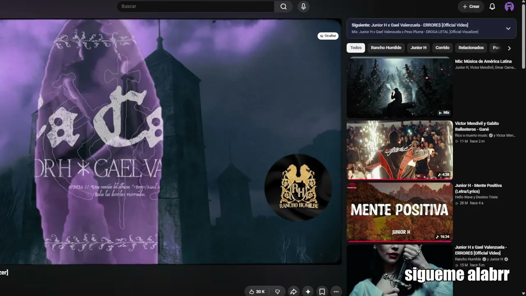
Task: Click the Crear button
Action: (x=471, y=7)
